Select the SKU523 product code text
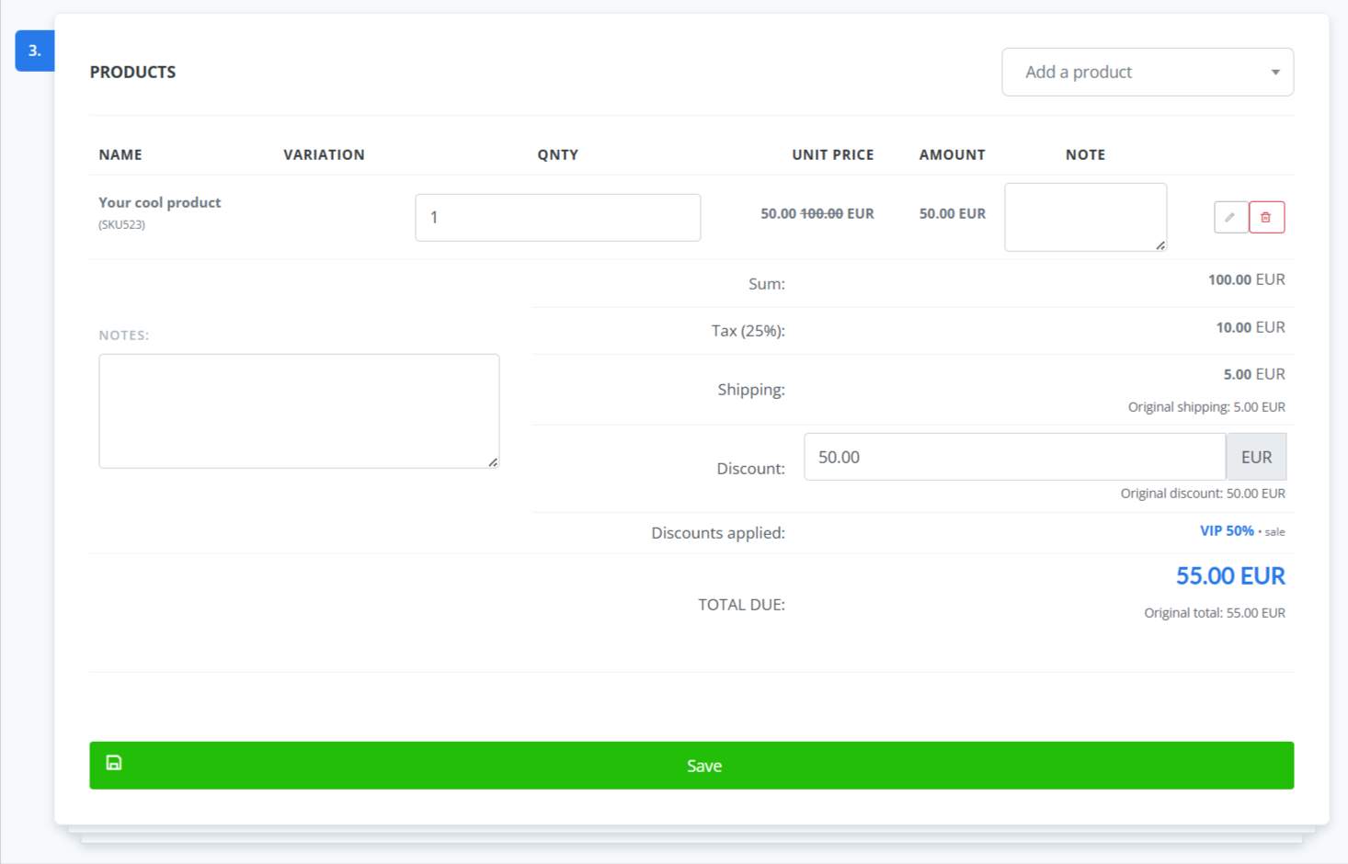This screenshot has height=864, width=1348. 122,224
